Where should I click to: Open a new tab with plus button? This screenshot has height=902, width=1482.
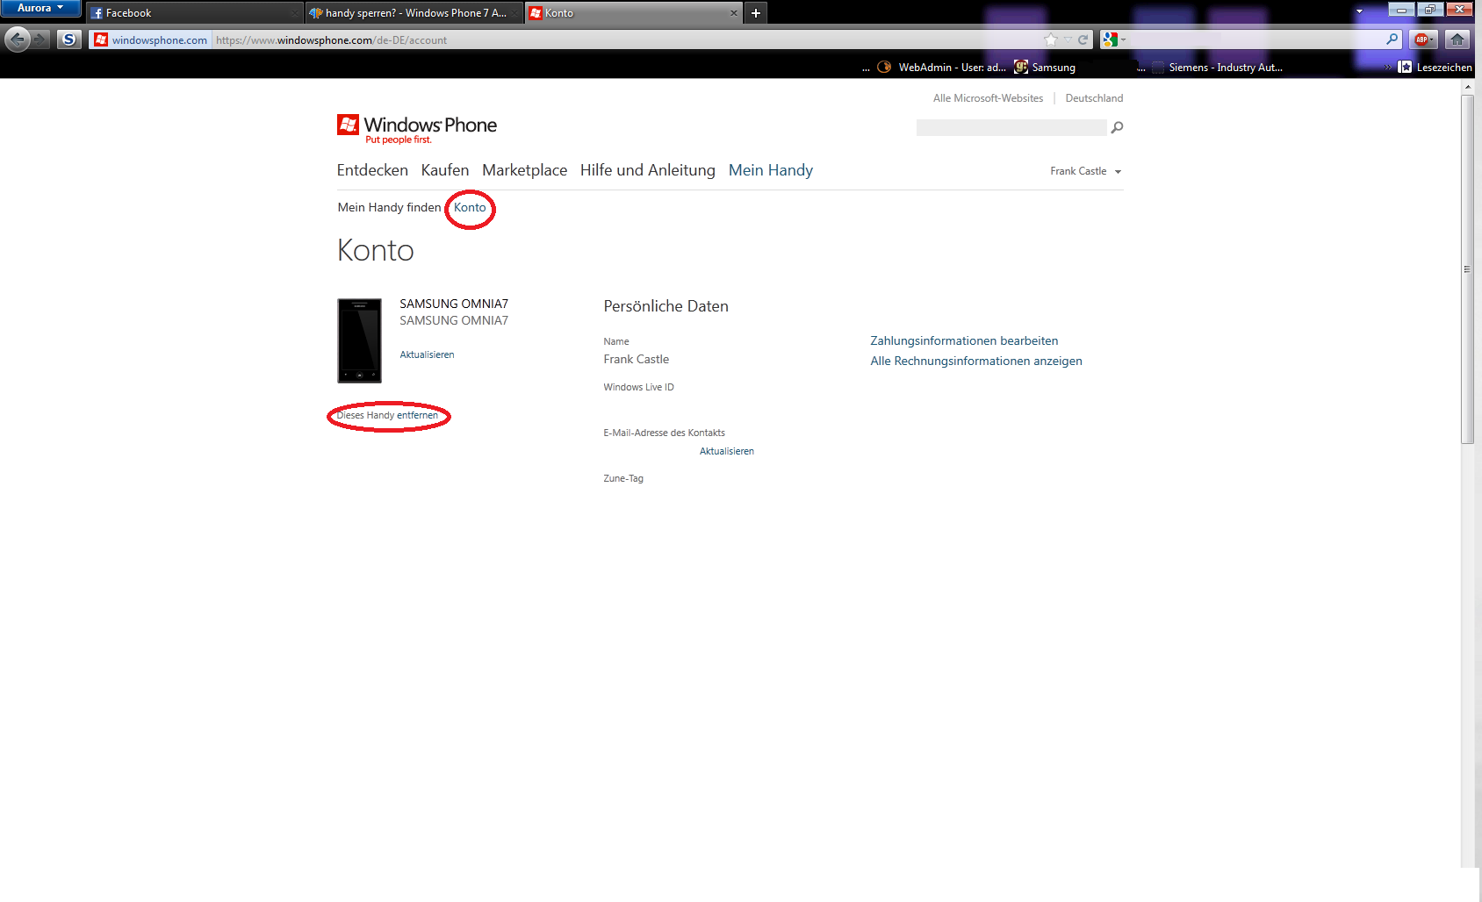pos(756,13)
